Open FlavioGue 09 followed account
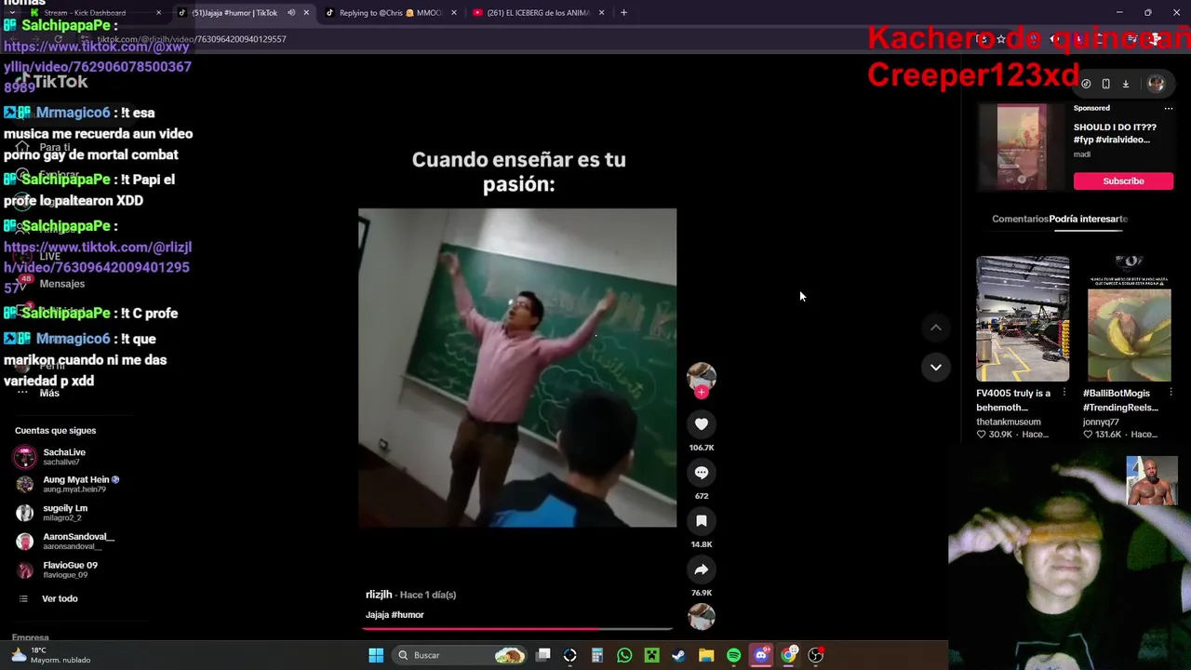1191x670 pixels. 60,569
